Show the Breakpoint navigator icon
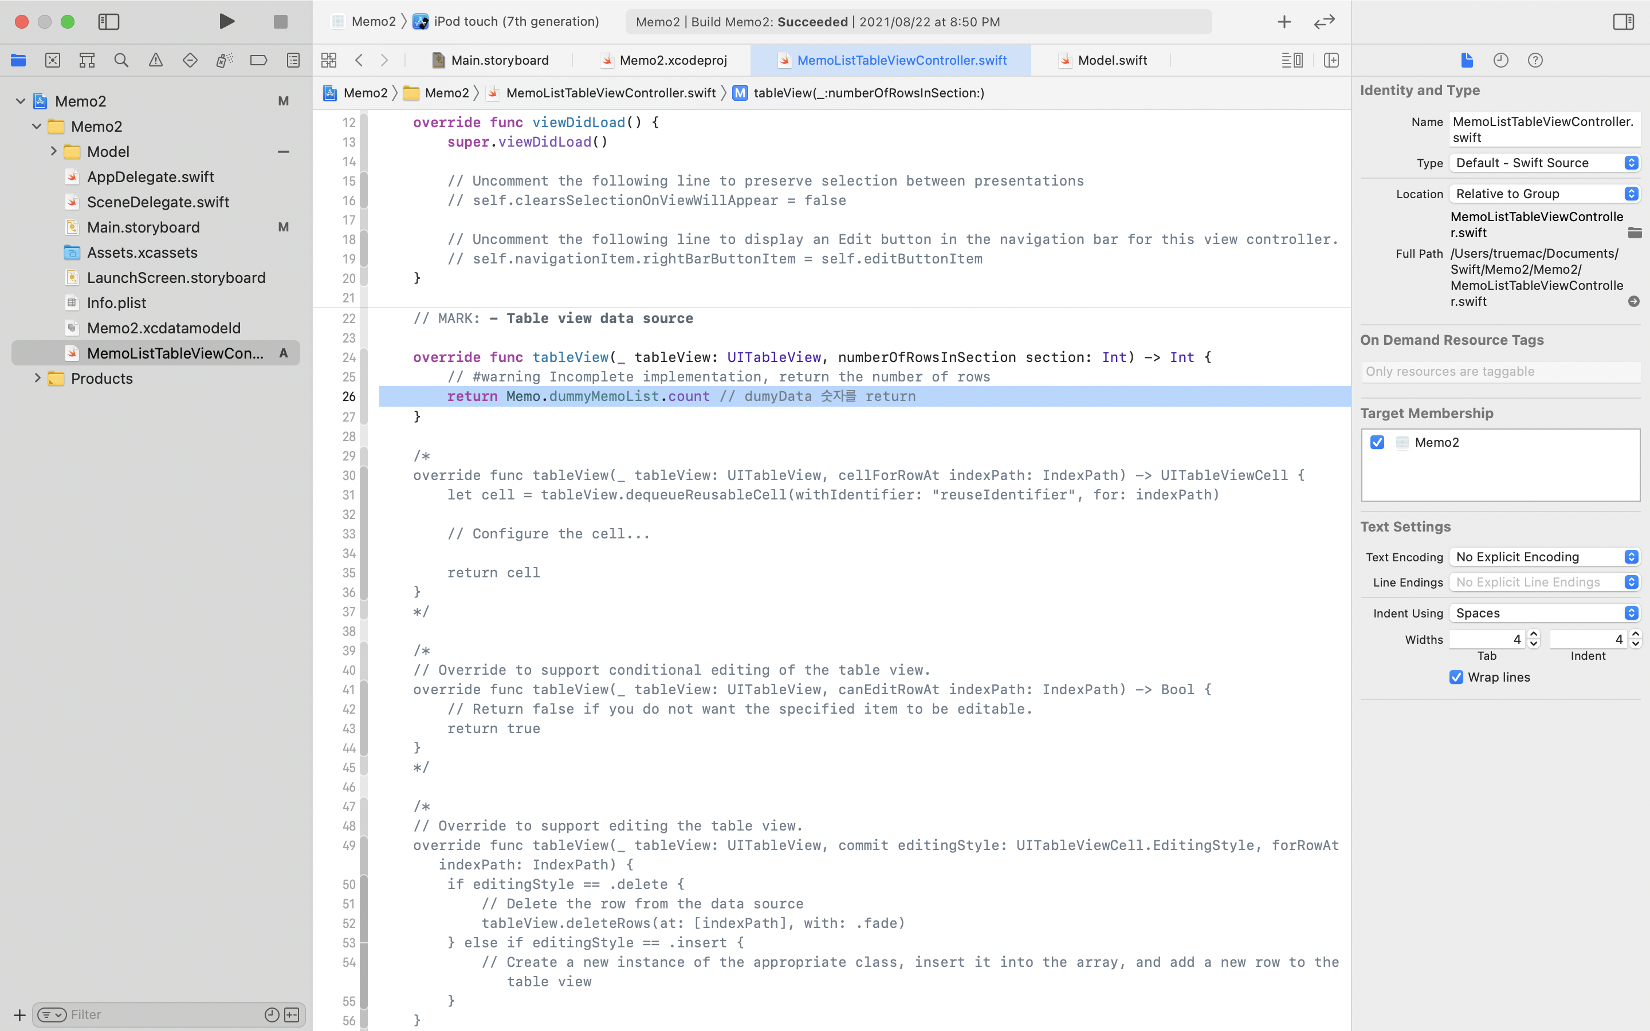 click(258, 60)
